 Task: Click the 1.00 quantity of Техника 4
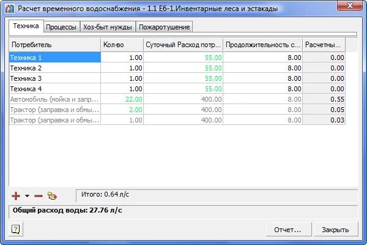click(122, 89)
